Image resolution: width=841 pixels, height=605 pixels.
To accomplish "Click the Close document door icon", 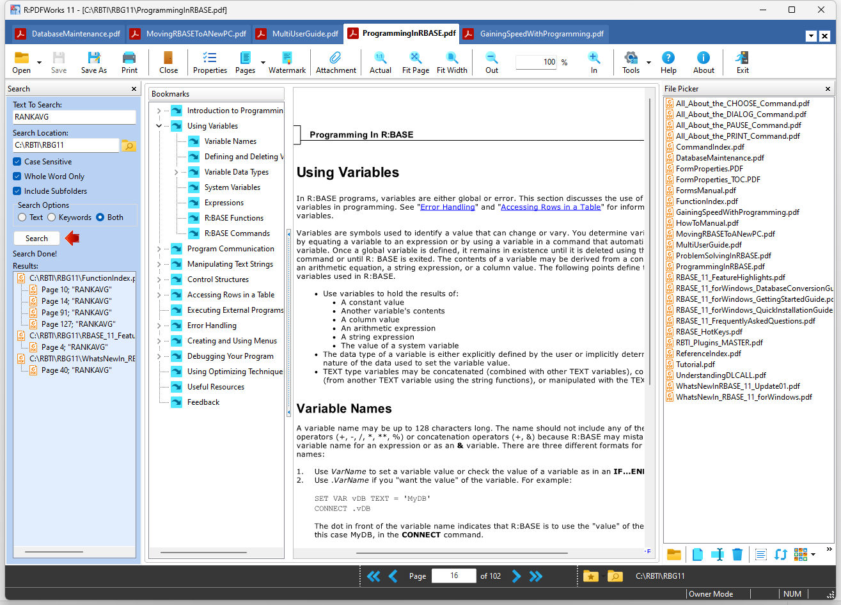I will (x=168, y=58).
